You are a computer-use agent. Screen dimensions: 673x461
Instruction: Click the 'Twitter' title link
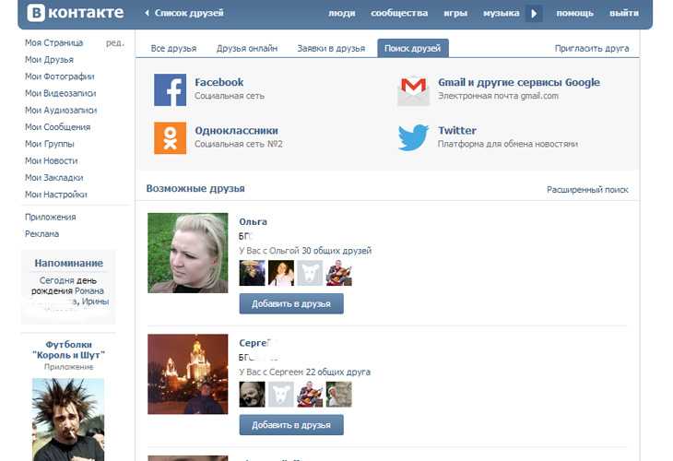[457, 131]
